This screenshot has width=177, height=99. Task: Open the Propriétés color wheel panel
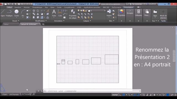(x=121, y=13)
